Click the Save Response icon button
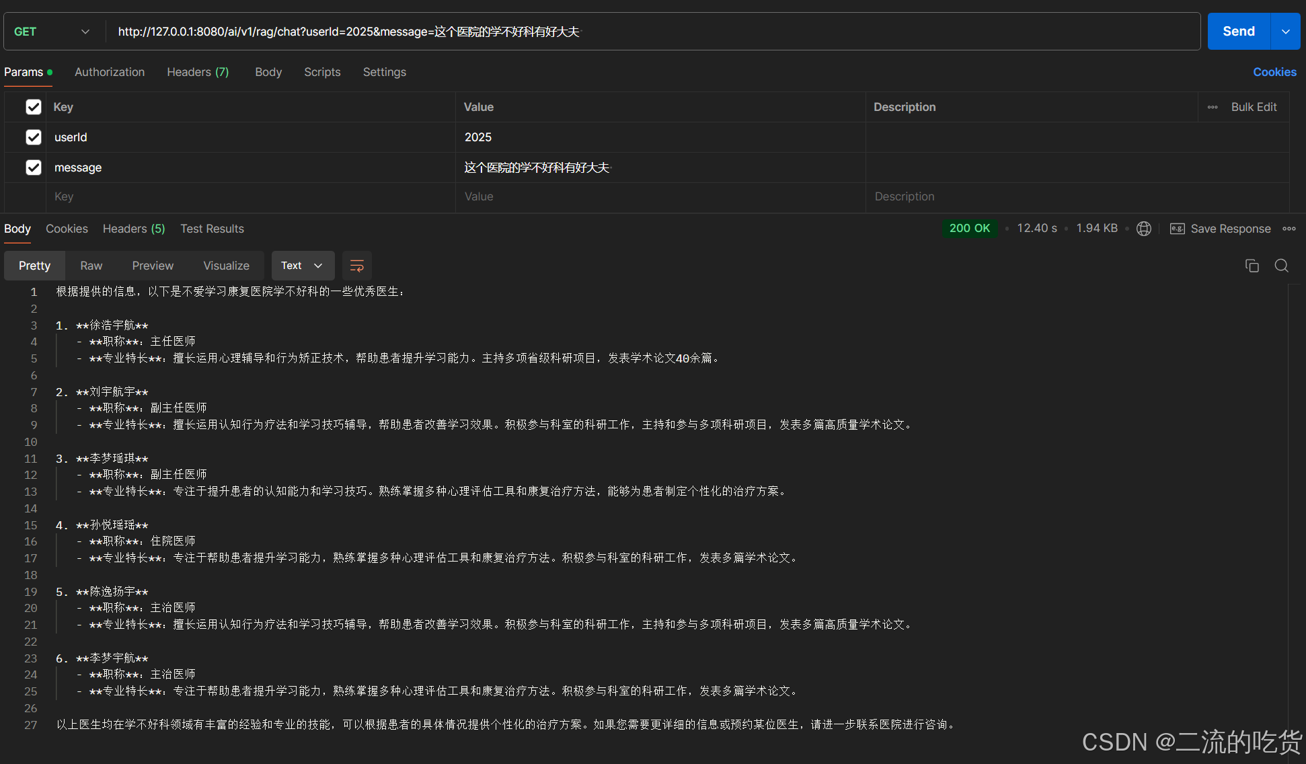Image resolution: width=1306 pixels, height=764 pixels. 1178,229
